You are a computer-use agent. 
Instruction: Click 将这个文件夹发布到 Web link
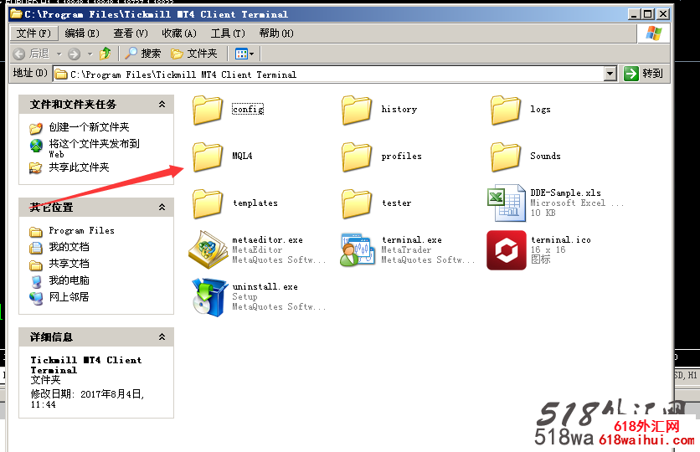click(x=94, y=148)
